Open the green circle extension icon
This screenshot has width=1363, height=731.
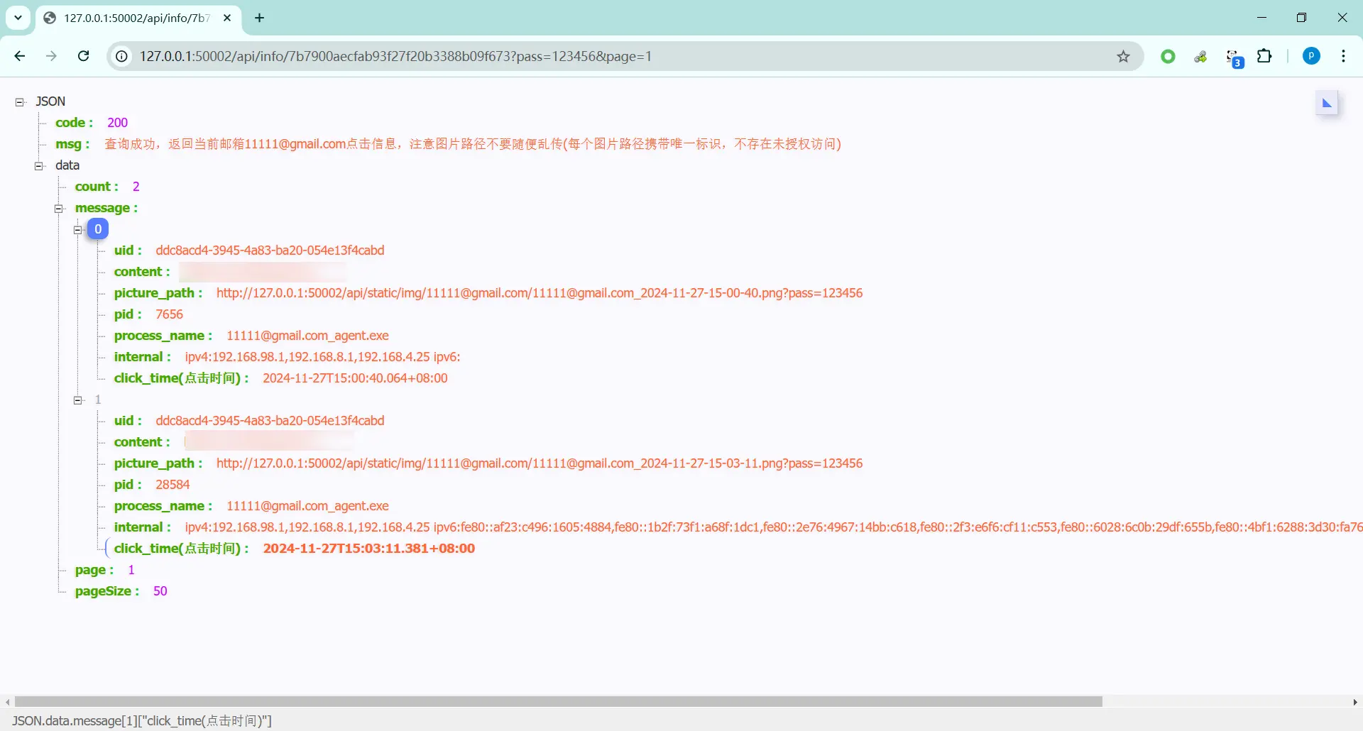click(x=1168, y=56)
